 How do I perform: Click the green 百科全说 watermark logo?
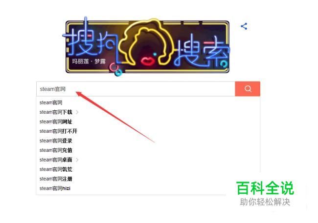[x=265, y=188]
